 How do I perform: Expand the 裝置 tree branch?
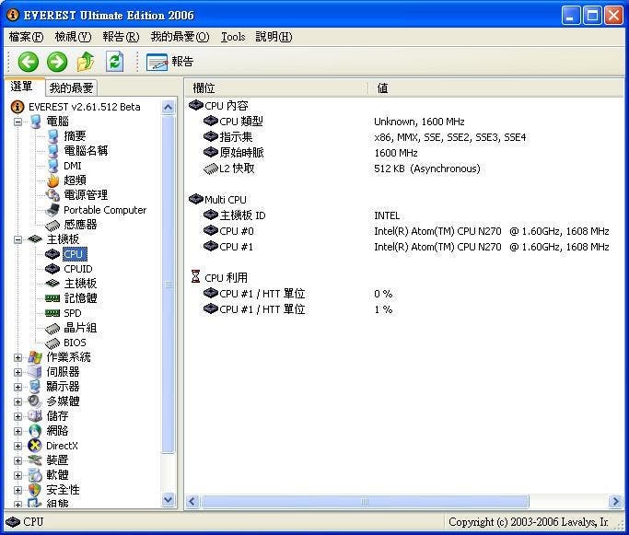(x=18, y=460)
